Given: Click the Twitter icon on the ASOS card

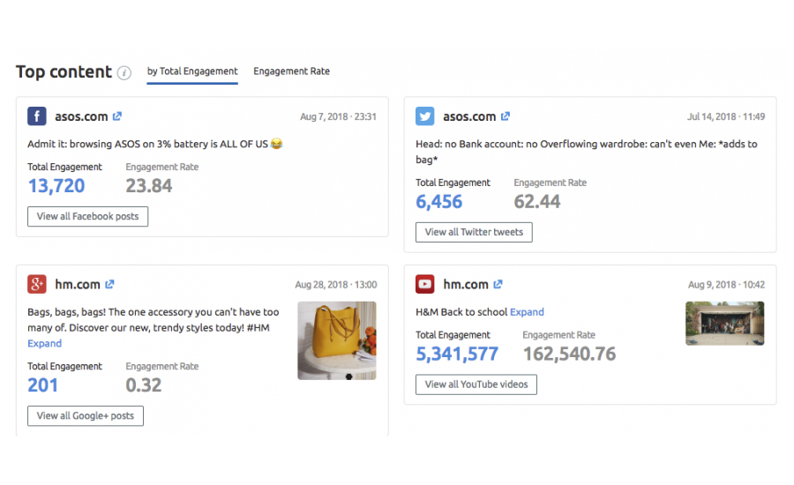Looking at the screenshot, I should 425,116.
